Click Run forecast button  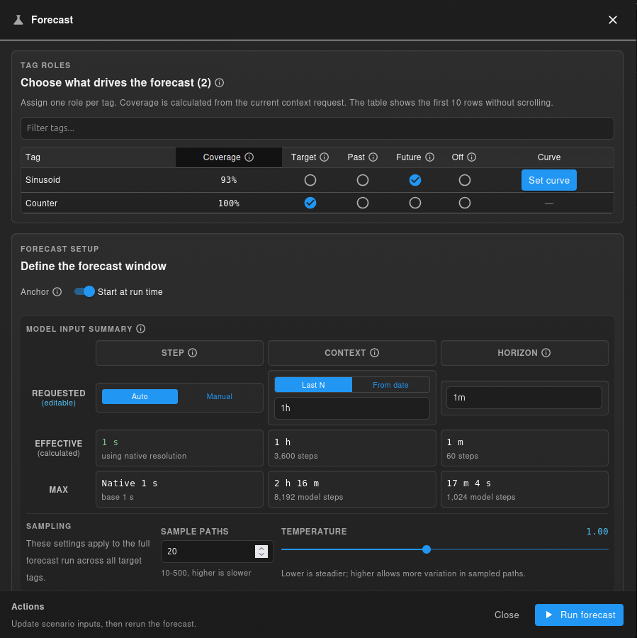pyautogui.click(x=579, y=615)
